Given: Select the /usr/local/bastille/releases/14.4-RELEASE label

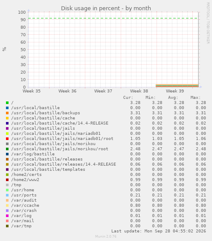Looking at the screenshot, I should pyautogui.click(x=64, y=164).
